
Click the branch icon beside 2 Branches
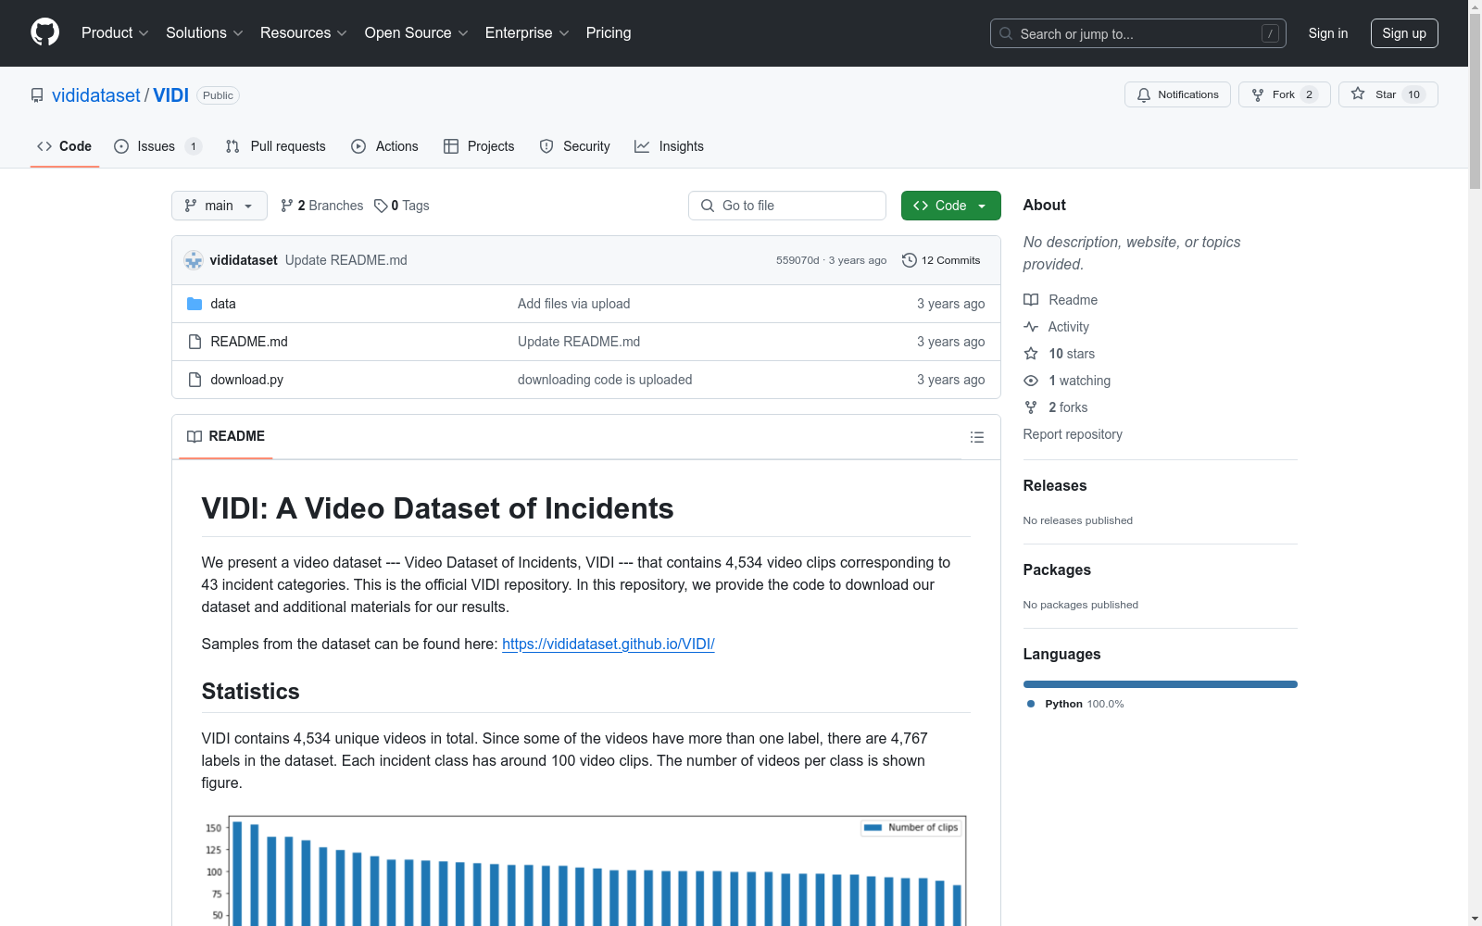287,206
